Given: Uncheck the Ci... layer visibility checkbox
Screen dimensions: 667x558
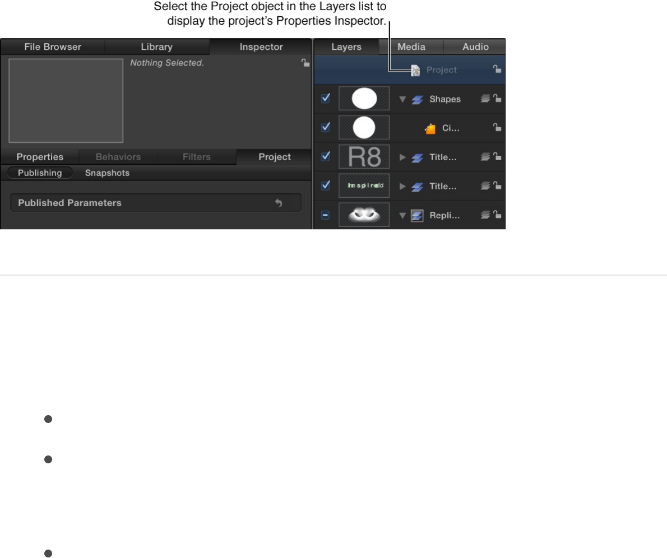Looking at the screenshot, I should (x=326, y=127).
